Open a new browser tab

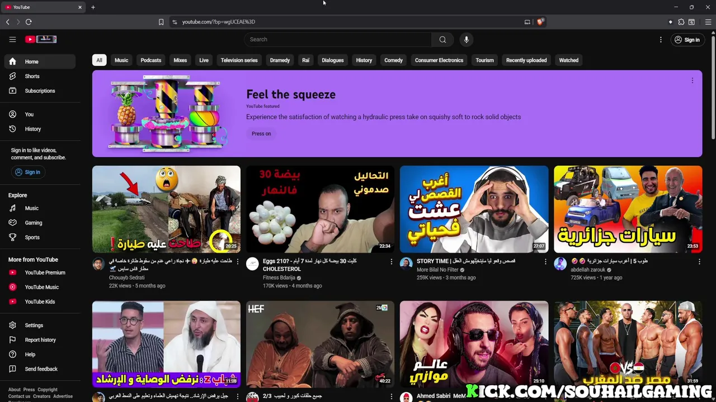coord(93,7)
